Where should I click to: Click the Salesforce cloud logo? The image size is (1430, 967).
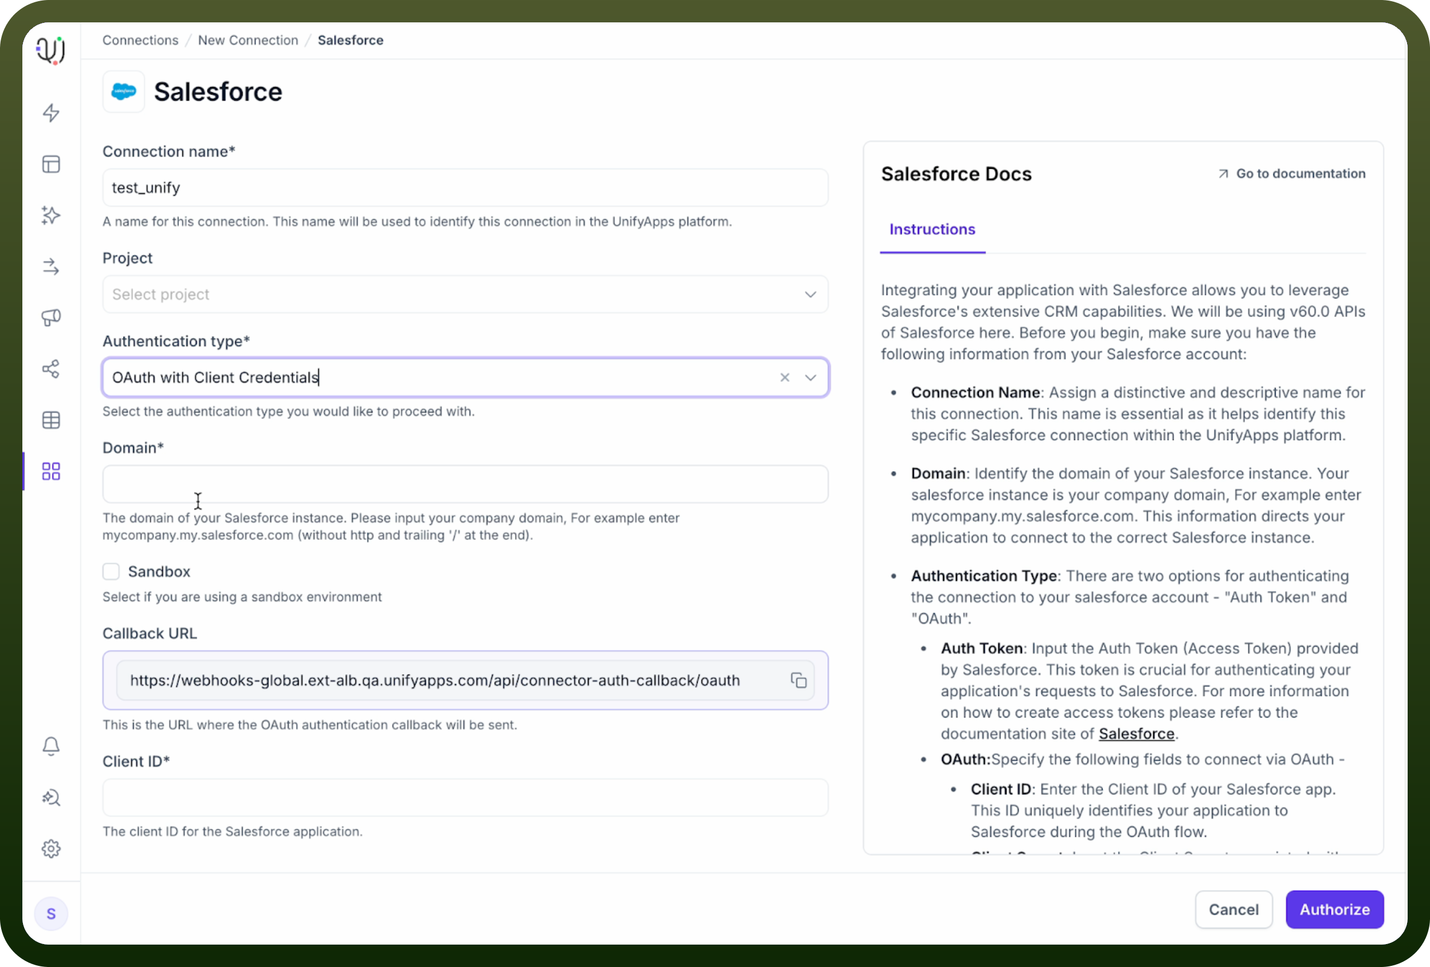(124, 92)
